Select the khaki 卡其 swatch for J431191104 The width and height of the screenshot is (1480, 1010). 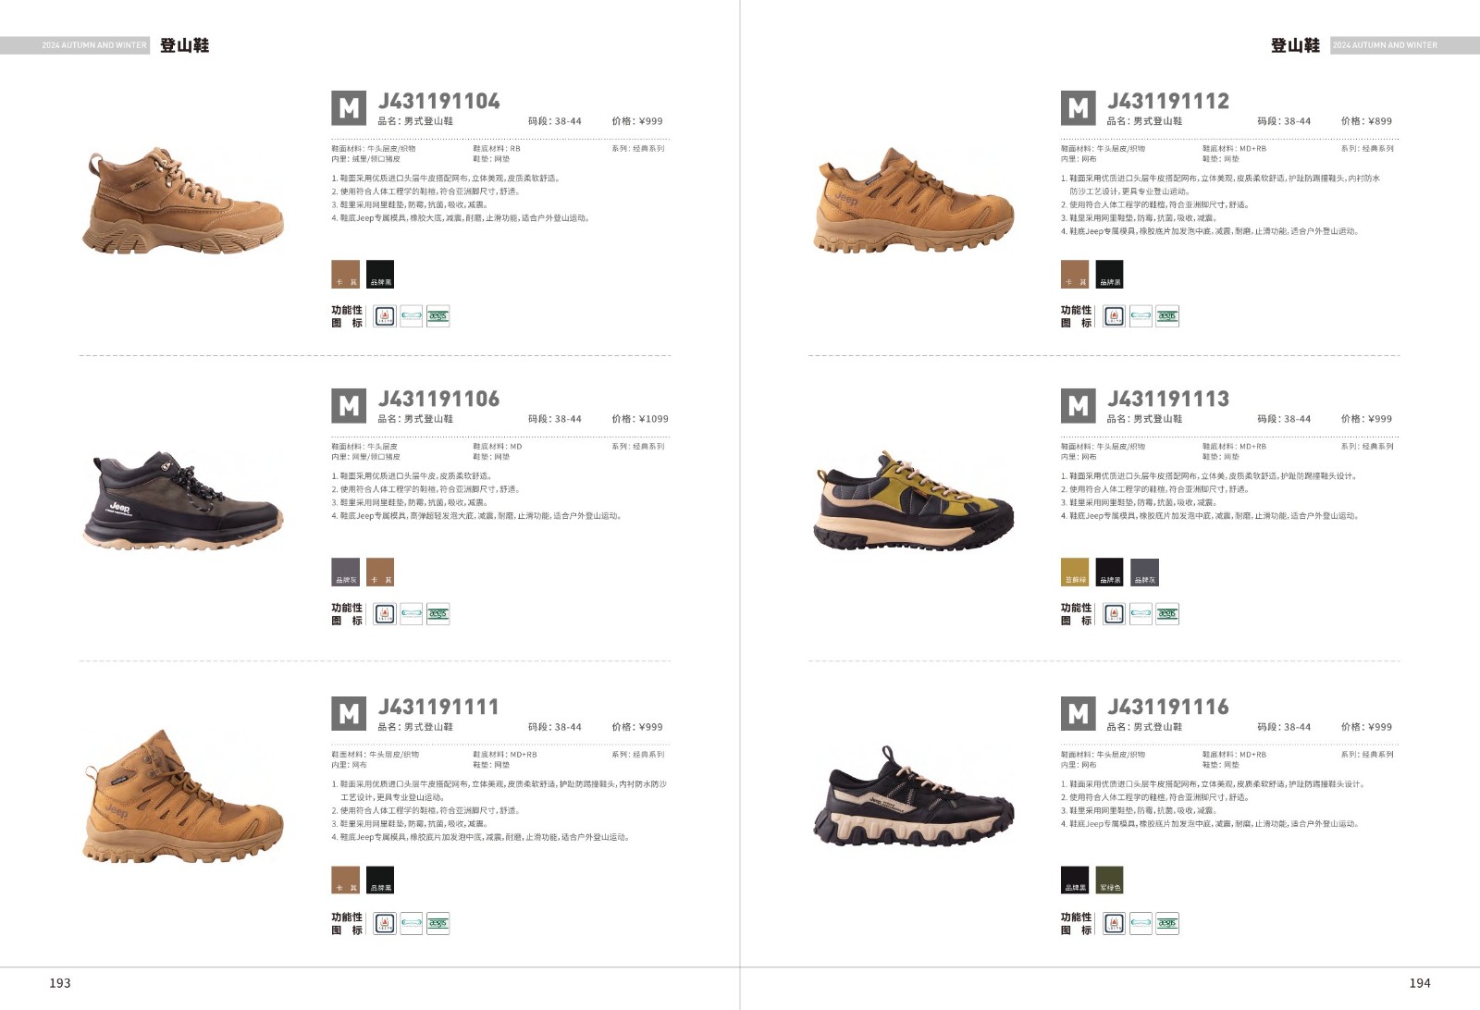click(345, 275)
